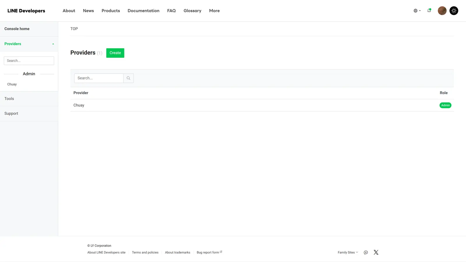Open the Chuay provider row

[262, 105]
